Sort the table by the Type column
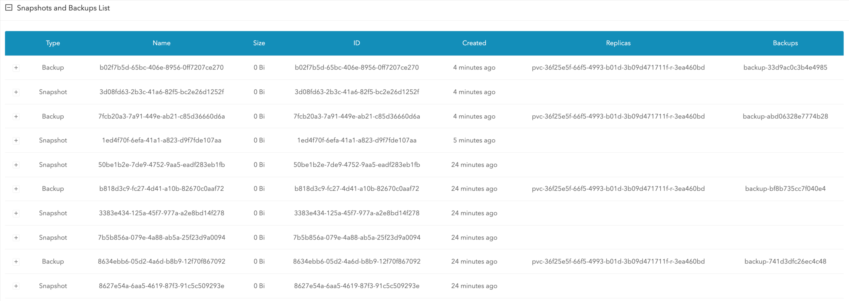The height and width of the screenshot is (301, 849). point(53,43)
